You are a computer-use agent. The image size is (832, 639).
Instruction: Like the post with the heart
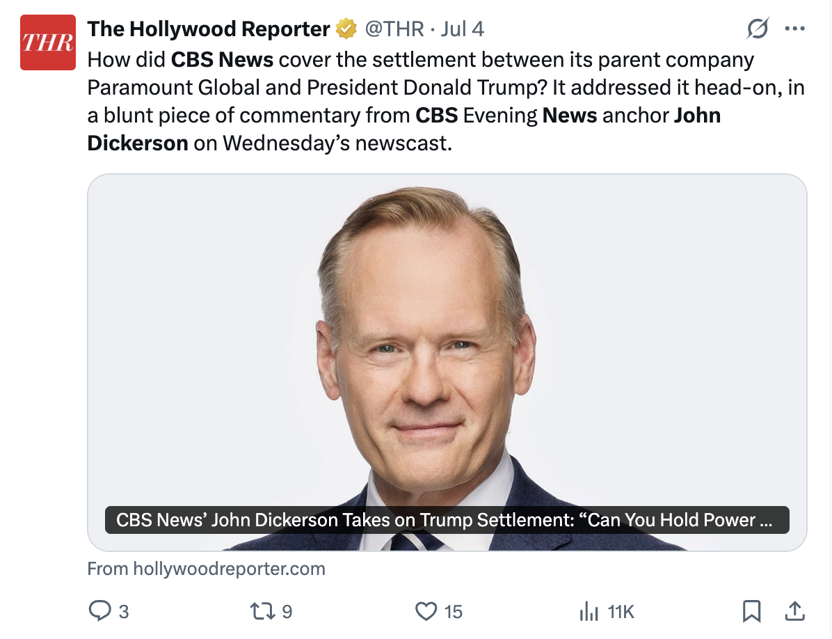[x=425, y=611]
